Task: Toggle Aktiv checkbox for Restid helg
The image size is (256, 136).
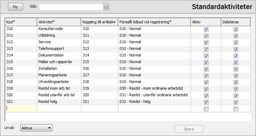Action: 206,102
